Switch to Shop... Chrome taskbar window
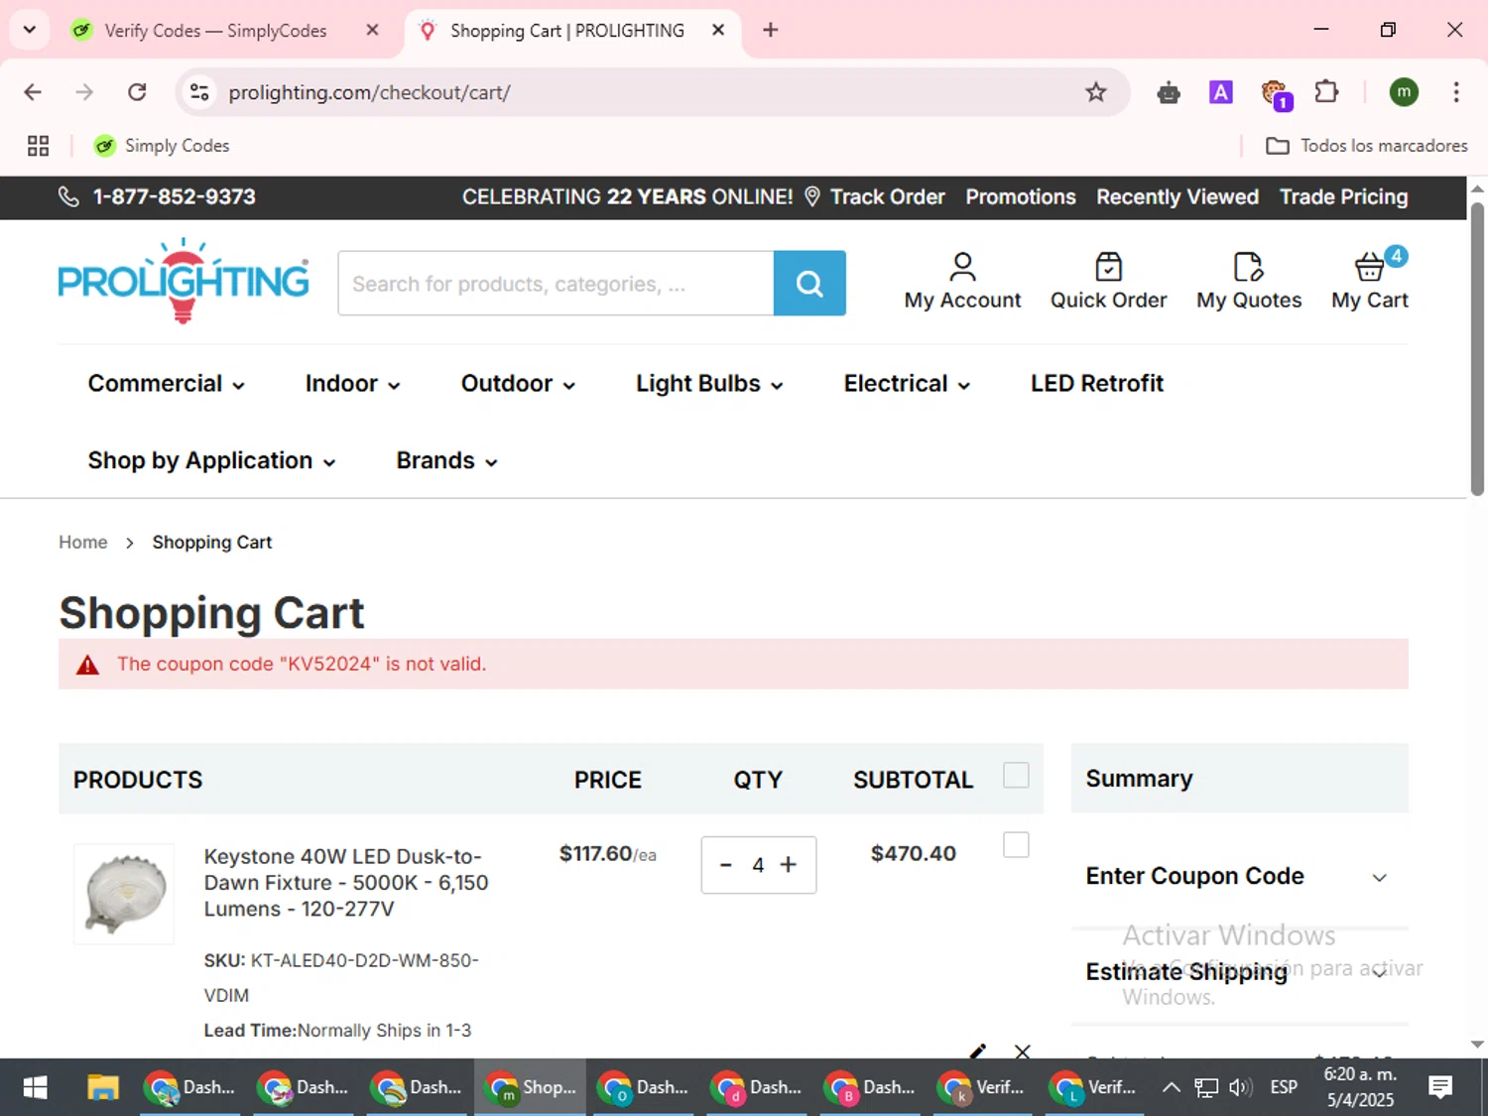Viewport: 1488px width, 1116px height. point(531,1087)
